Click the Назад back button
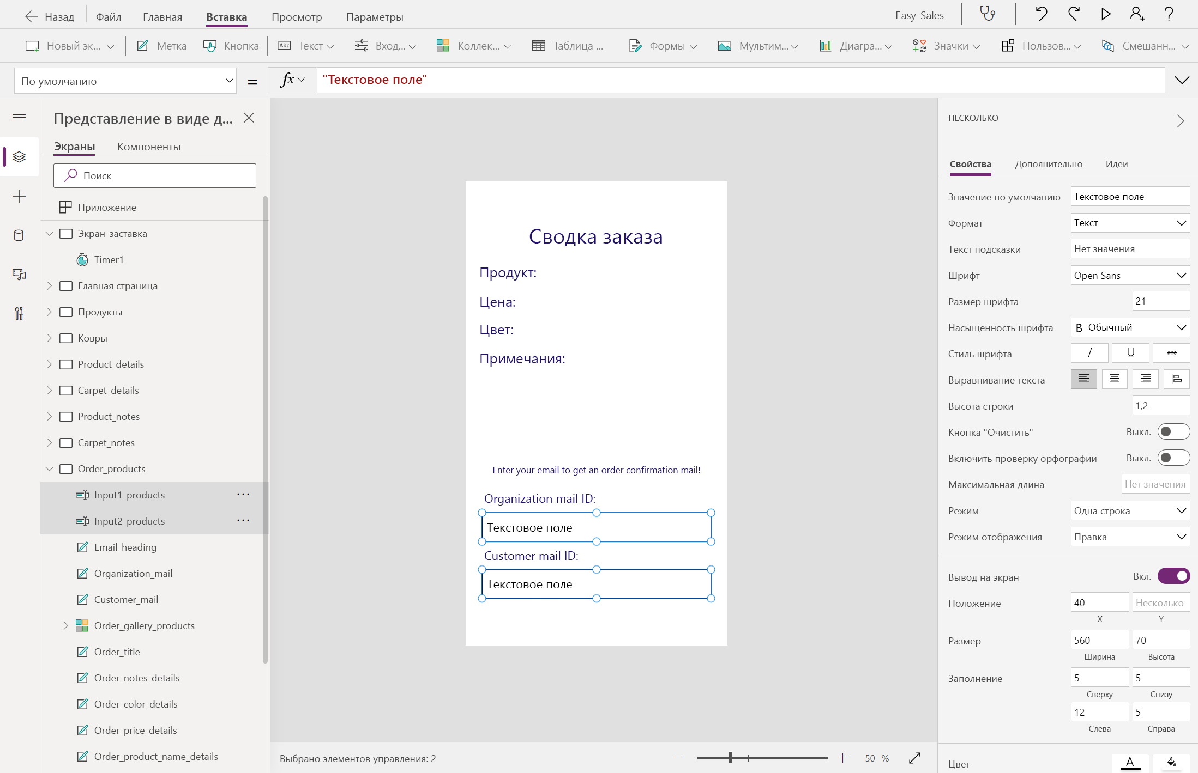 (50, 16)
